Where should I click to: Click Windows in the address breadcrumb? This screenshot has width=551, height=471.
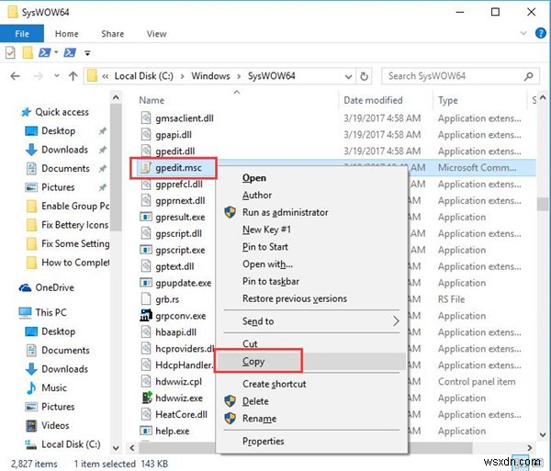tap(210, 76)
